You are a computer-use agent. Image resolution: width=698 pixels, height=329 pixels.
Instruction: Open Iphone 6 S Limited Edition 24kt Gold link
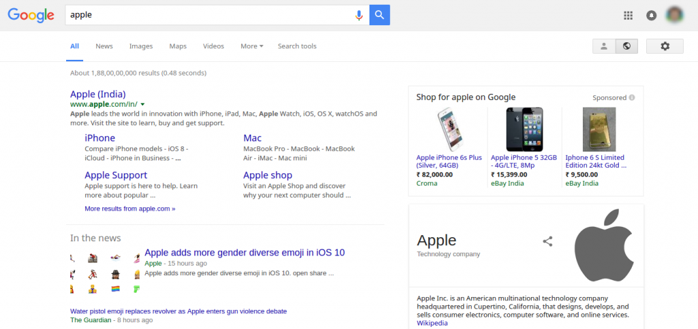coord(596,162)
